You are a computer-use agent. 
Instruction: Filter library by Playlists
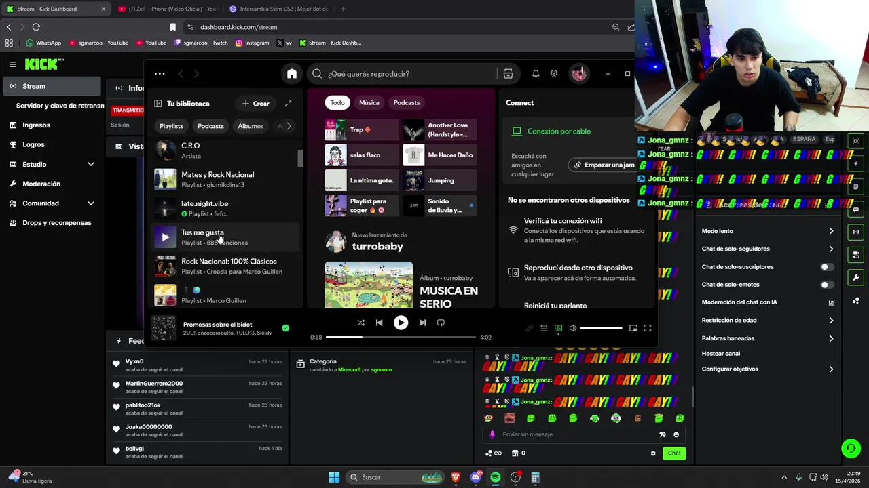171,126
